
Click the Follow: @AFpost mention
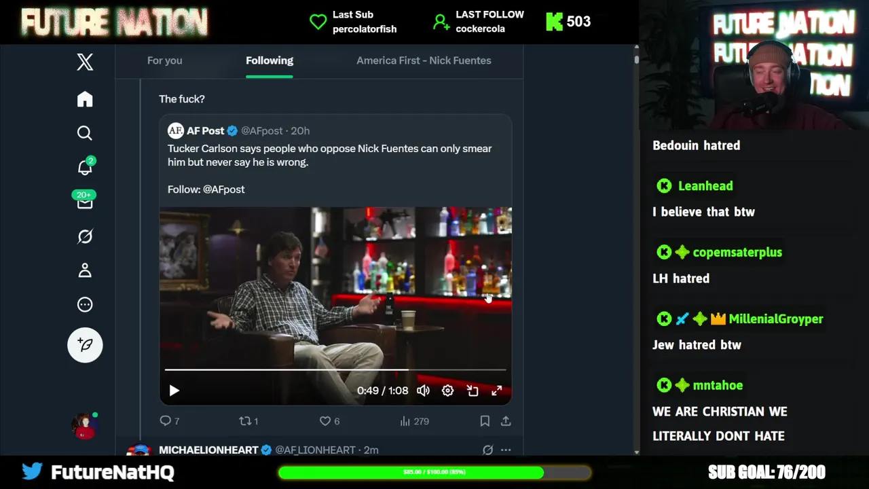pos(224,189)
